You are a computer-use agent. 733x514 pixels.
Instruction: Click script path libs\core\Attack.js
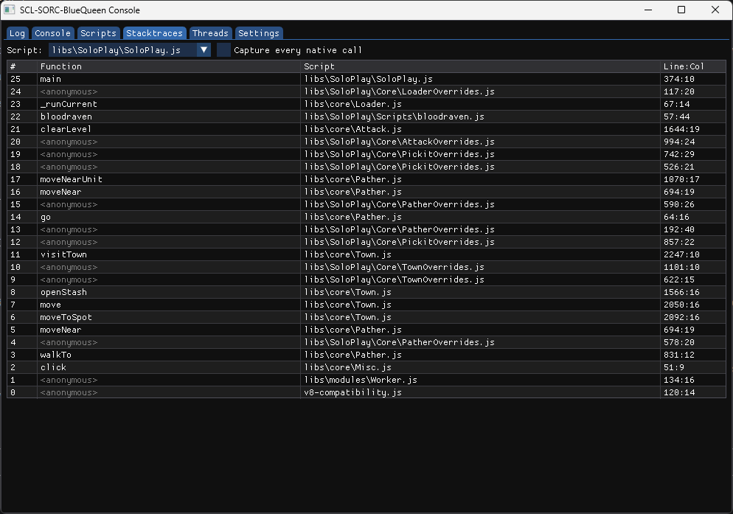353,129
